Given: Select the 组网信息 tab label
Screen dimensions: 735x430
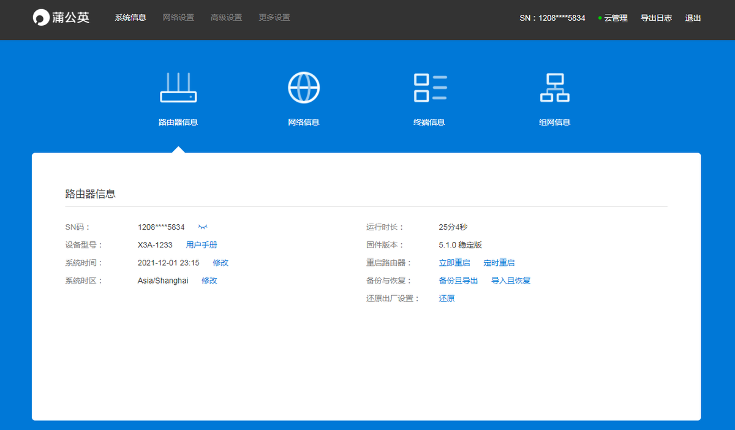Looking at the screenshot, I should [555, 123].
